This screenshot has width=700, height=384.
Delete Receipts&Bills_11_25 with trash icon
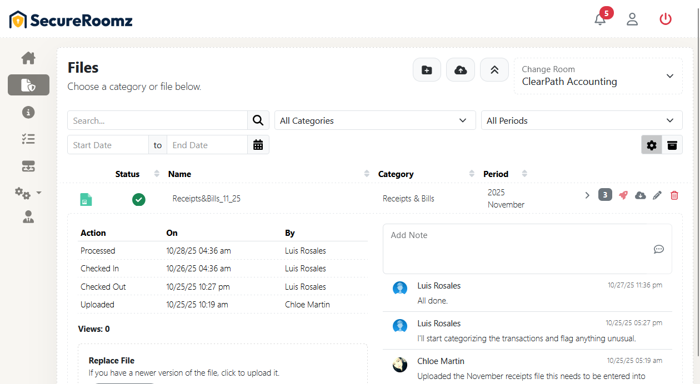click(x=674, y=195)
